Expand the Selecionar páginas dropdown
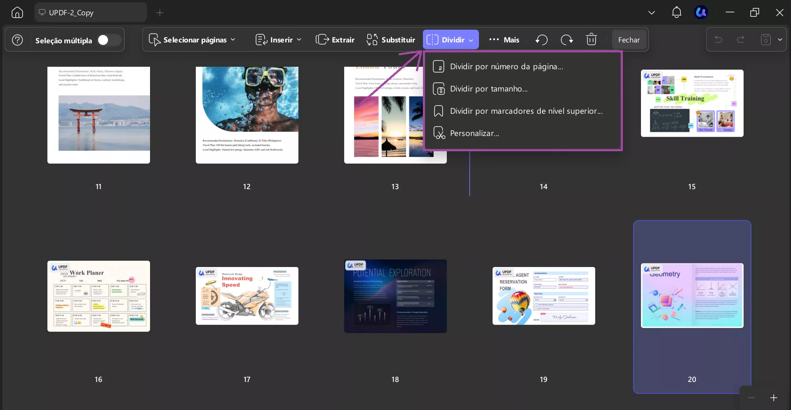Viewport: 791px width, 410px height. coord(233,40)
